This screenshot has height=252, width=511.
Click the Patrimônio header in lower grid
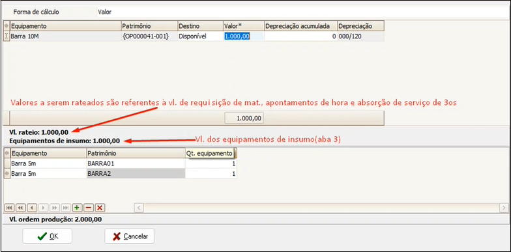[x=136, y=154]
